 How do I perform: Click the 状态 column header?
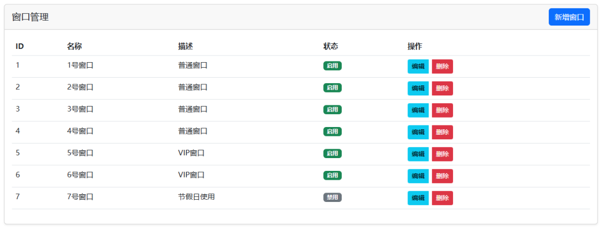[x=331, y=47]
